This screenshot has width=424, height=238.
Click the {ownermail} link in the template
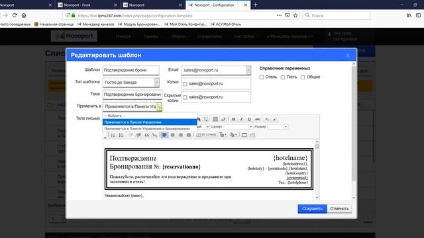point(297,178)
